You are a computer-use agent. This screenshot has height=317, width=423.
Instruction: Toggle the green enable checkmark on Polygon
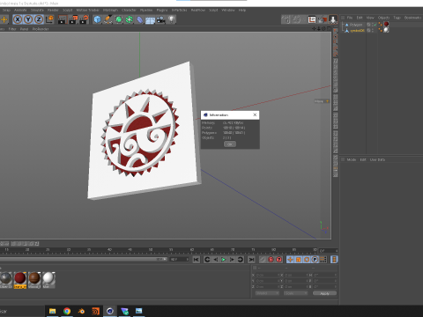(375, 25)
